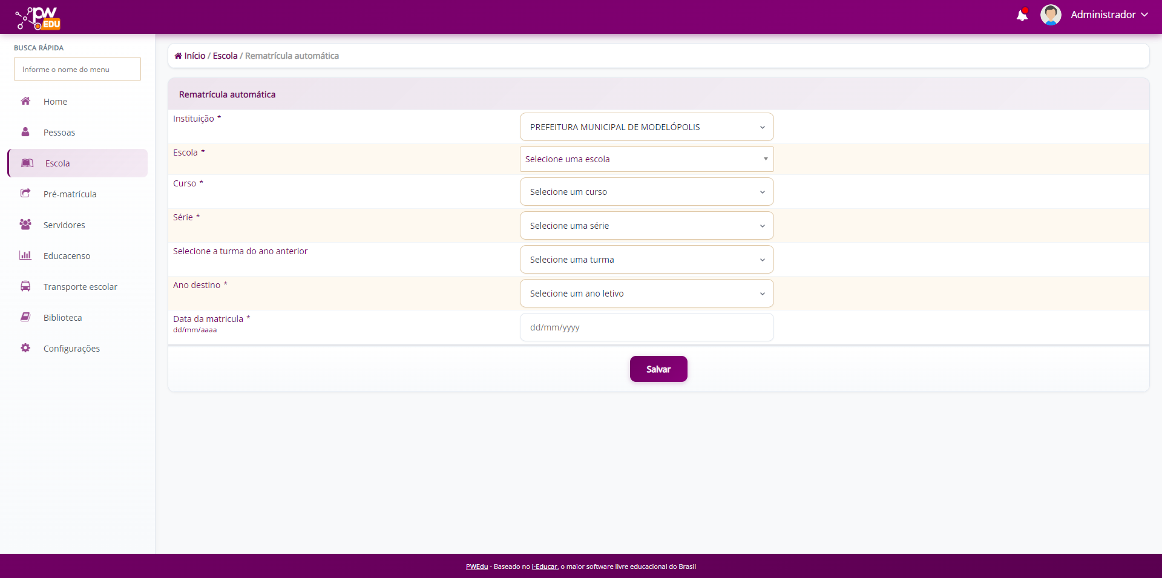Focus the Data da matrícula date field

pyautogui.click(x=646, y=327)
